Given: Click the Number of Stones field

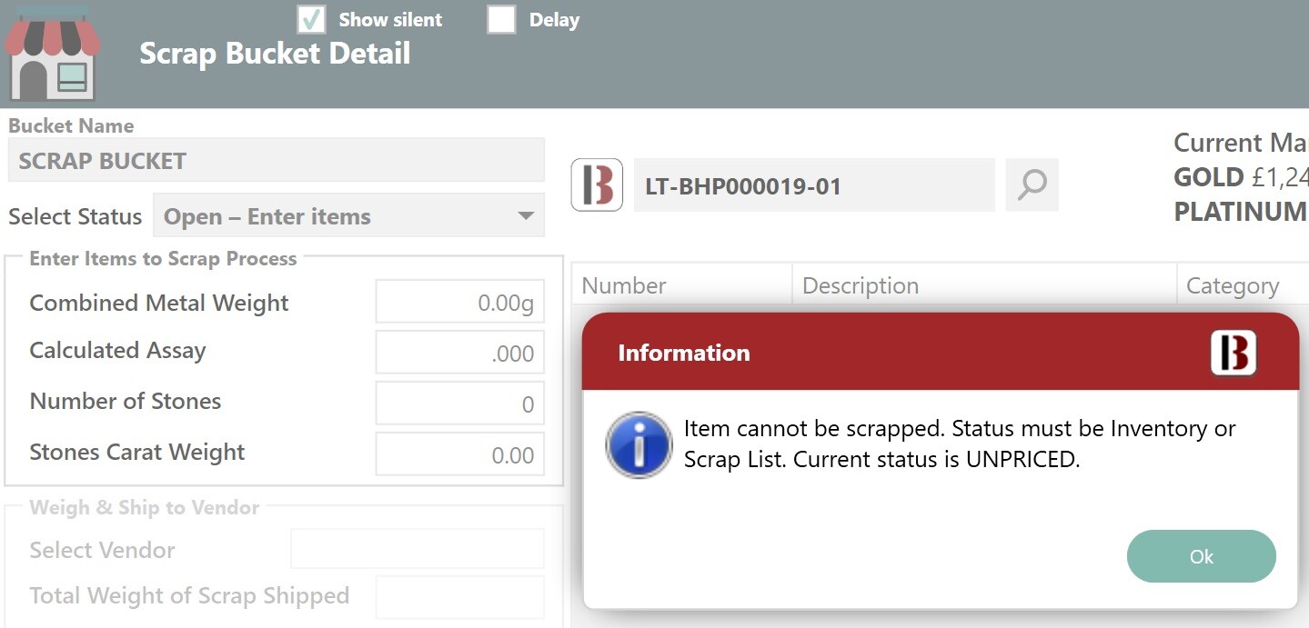Looking at the screenshot, I should coord(459,404).
